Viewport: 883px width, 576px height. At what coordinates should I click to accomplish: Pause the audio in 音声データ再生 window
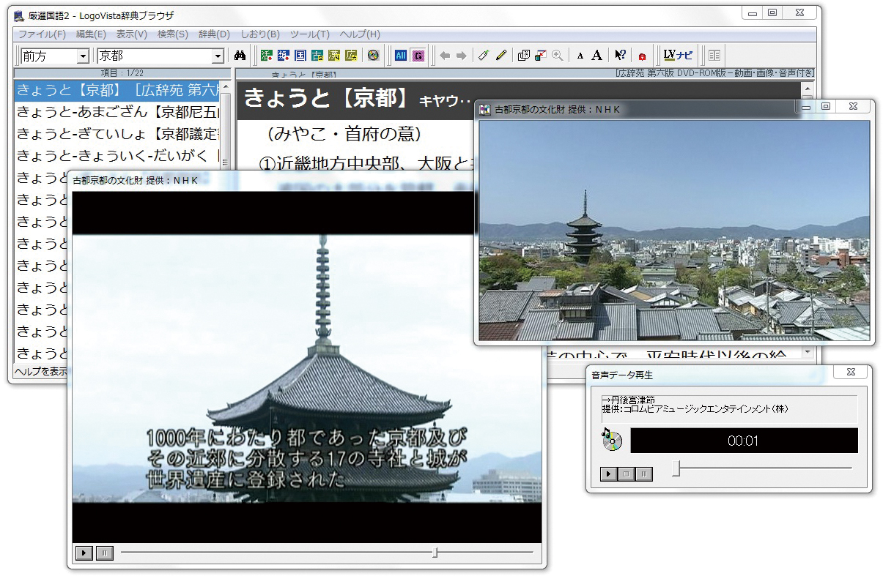644,474
